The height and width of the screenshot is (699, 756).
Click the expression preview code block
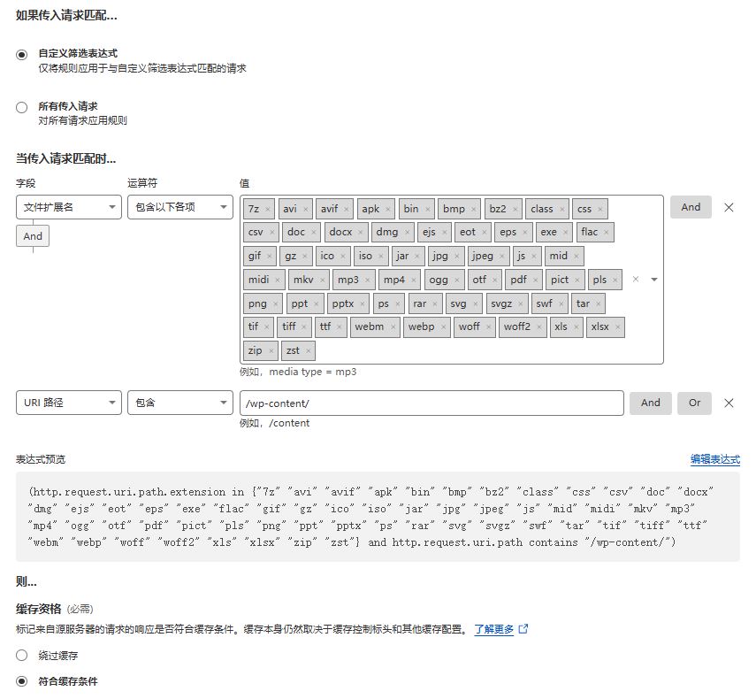tap(378, 517)
